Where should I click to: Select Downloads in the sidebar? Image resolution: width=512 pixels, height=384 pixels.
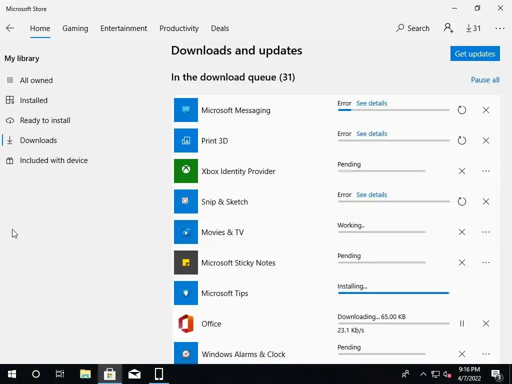31,140
